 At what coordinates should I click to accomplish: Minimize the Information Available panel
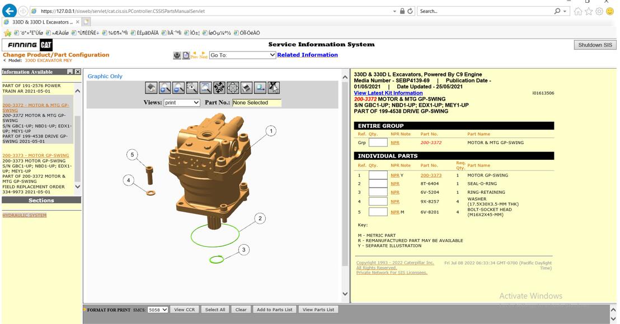[70, 72]
